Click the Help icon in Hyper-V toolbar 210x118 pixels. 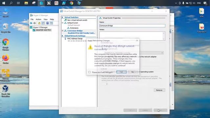pyautogui.click(x=48, y=23)
